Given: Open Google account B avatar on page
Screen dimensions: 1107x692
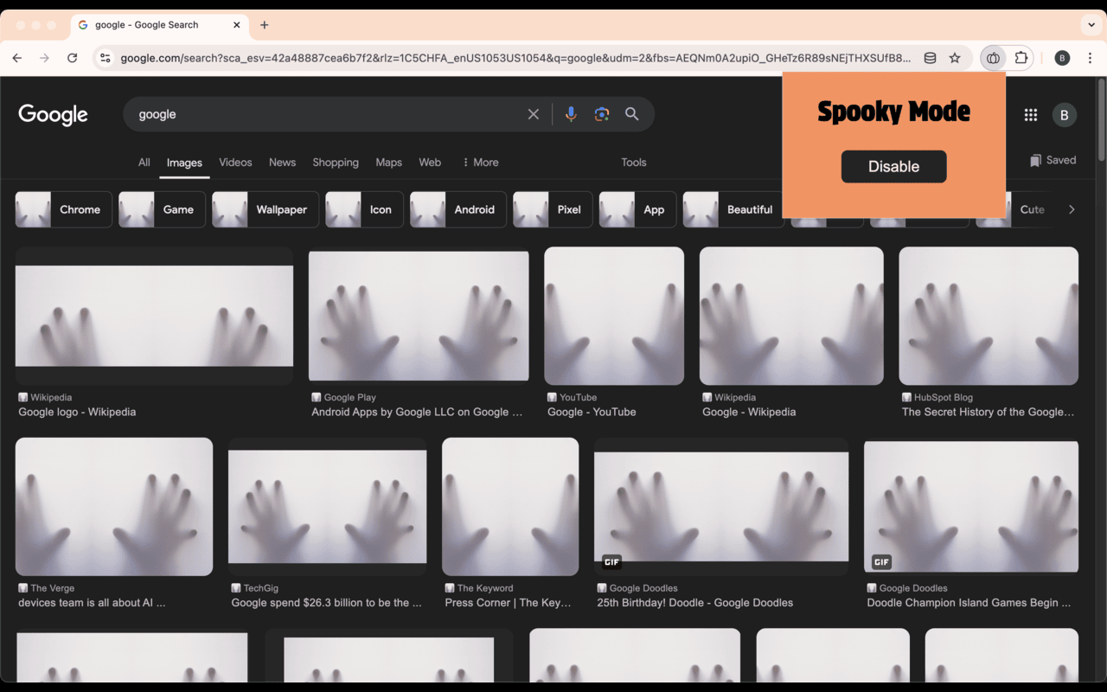Looking at the screenshot, I should coord(1065,114).
